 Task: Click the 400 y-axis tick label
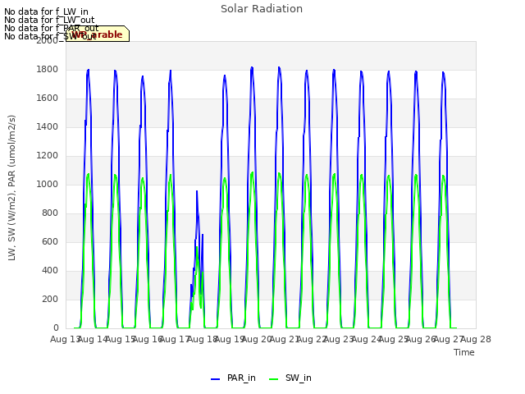[50, 271]
